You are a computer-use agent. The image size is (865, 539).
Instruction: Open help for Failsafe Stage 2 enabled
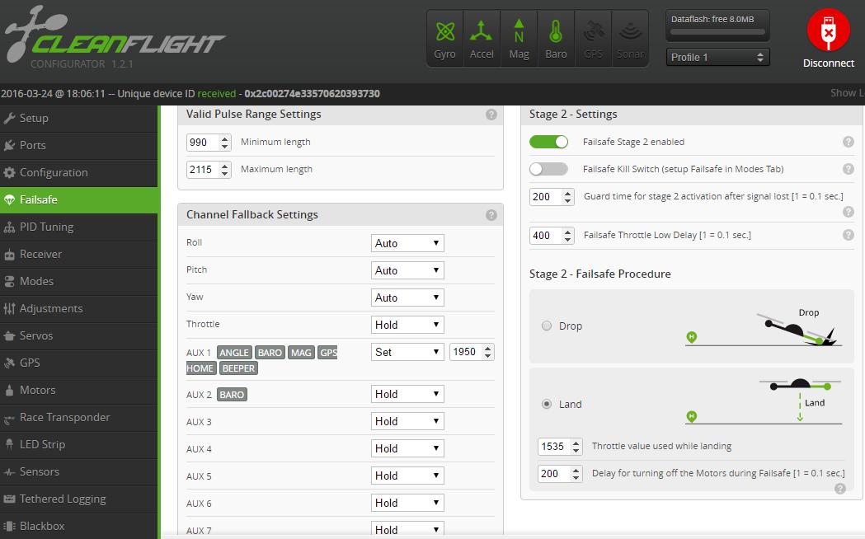point(848,142)
